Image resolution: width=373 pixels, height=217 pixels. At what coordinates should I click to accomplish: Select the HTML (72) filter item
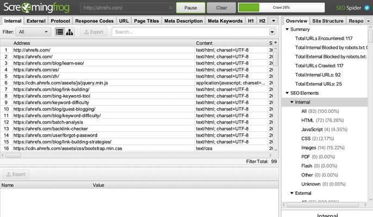pos(322,120)
